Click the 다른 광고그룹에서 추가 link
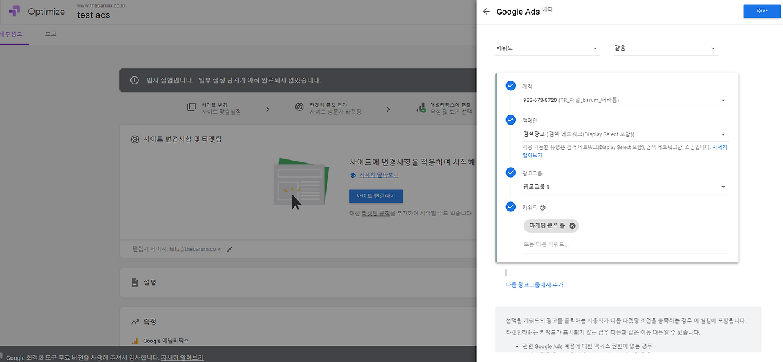Screen dimensions: 783x362 click(x=534, y=284)
